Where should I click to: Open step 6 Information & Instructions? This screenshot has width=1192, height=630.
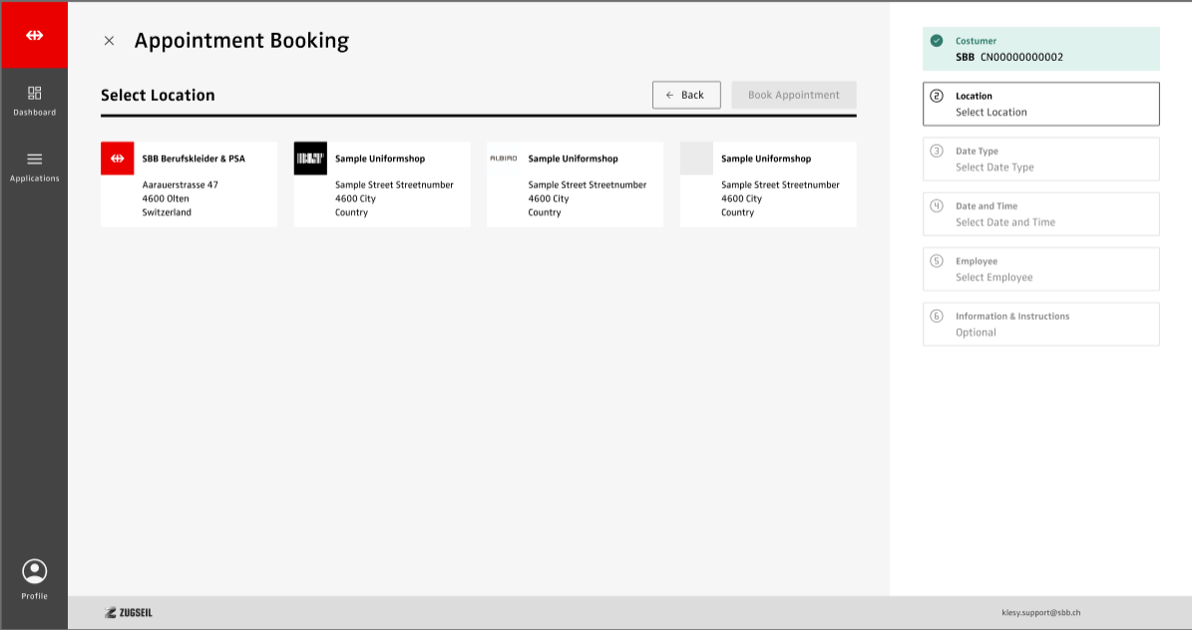point(1040,324)
